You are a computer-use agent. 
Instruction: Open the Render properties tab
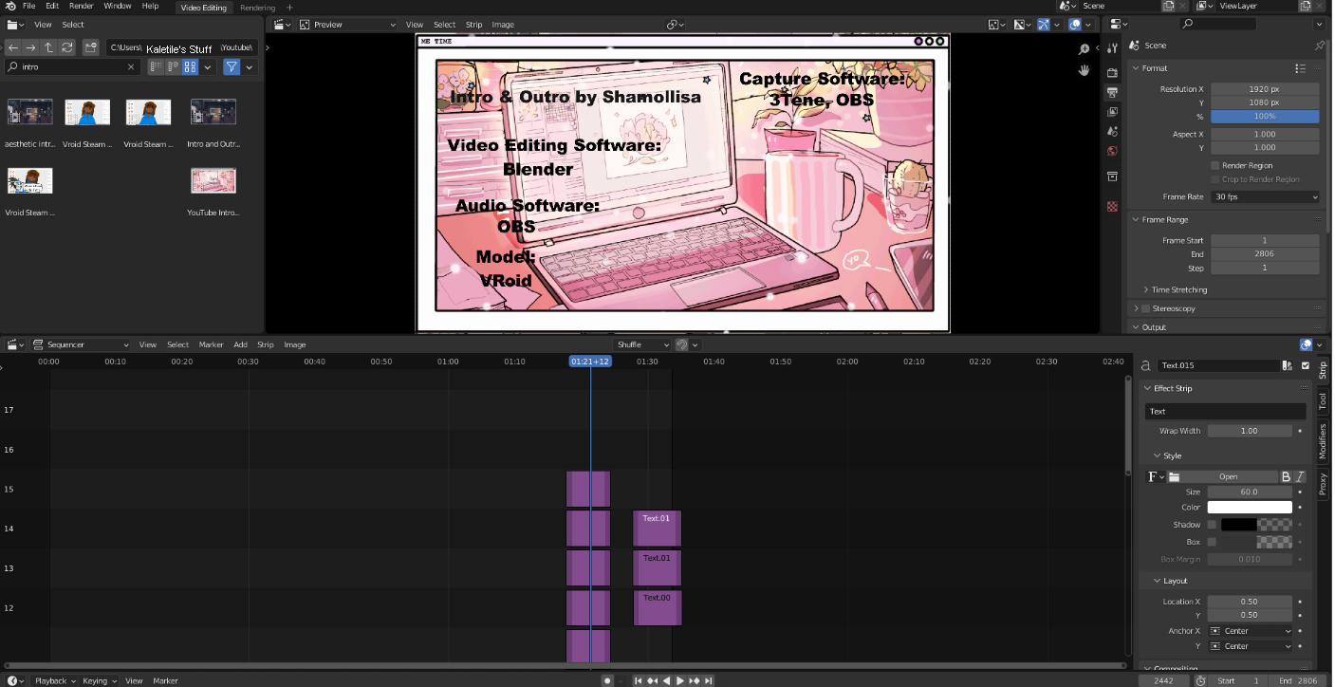(x=1113, y=71)
